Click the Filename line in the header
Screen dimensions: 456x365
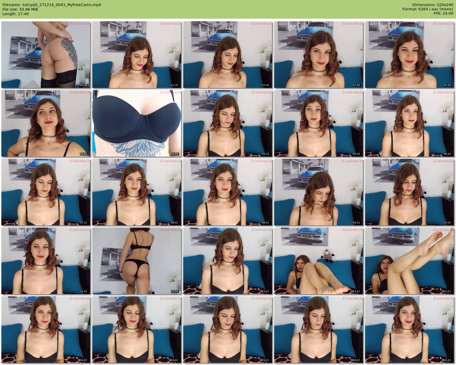point(52,5)
